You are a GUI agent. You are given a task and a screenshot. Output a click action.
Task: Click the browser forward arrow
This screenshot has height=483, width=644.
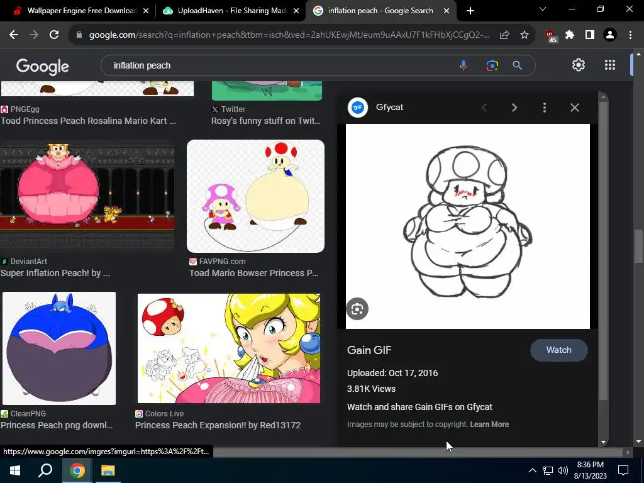tap(34, 35)
